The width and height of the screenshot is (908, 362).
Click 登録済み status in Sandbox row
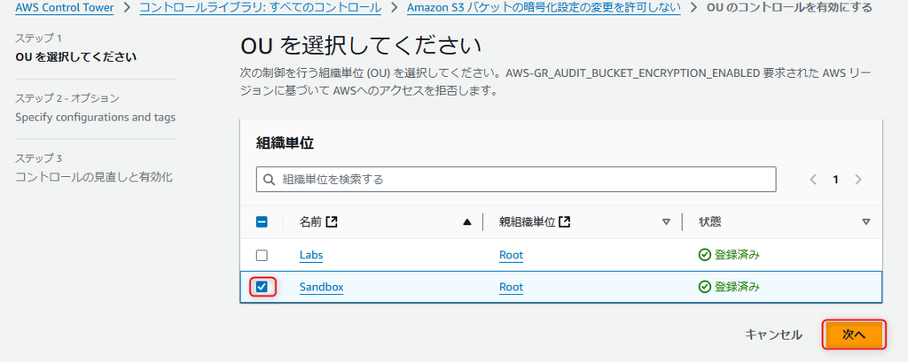coord(730,287)
